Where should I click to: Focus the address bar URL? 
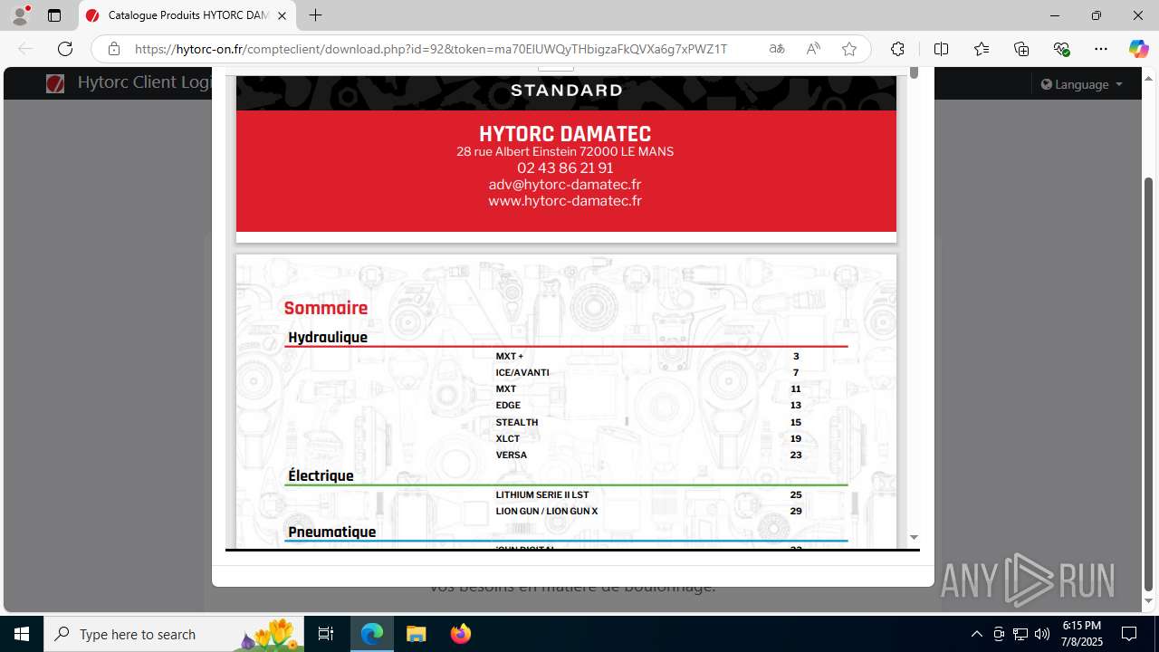431,49
